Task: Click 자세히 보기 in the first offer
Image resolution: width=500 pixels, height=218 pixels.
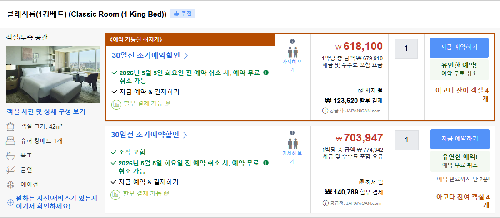Action: click(x=292, y=66)
